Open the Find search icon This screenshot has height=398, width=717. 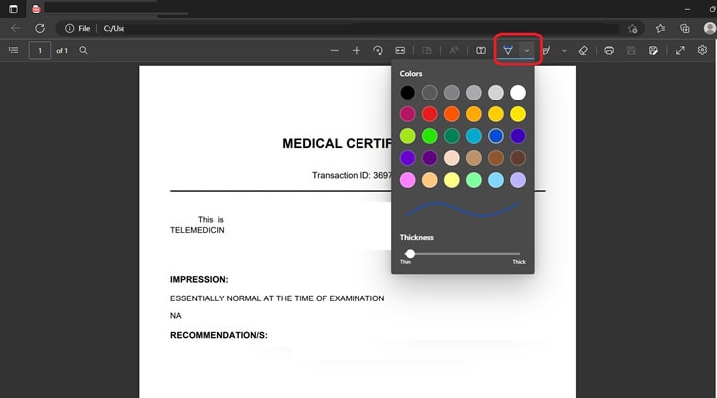pos(83,50)
